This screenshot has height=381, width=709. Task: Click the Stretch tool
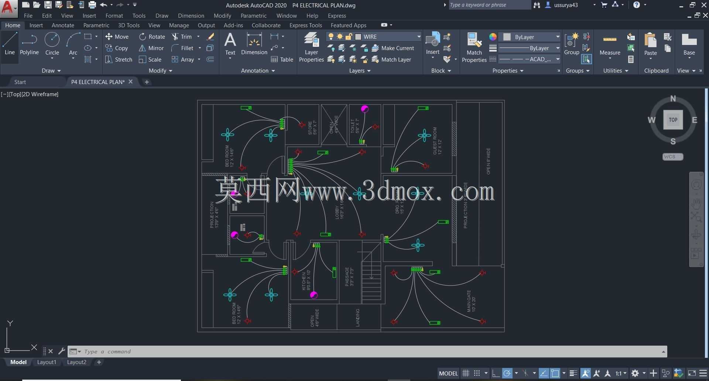tap(118, 59)
